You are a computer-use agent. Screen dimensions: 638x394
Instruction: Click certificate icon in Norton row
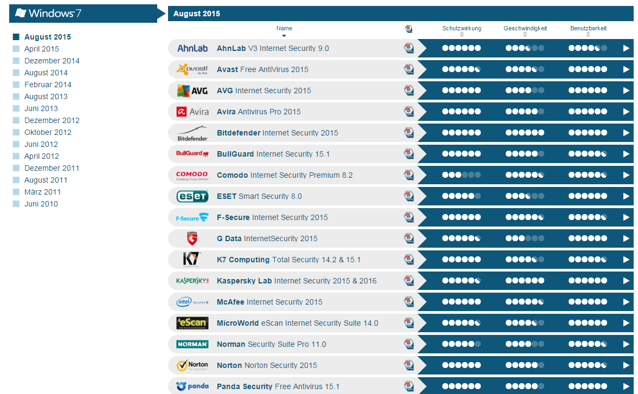[x=409, y=365]
